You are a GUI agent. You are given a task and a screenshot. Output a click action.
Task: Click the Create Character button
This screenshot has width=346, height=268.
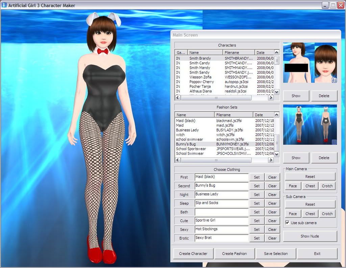193,254
